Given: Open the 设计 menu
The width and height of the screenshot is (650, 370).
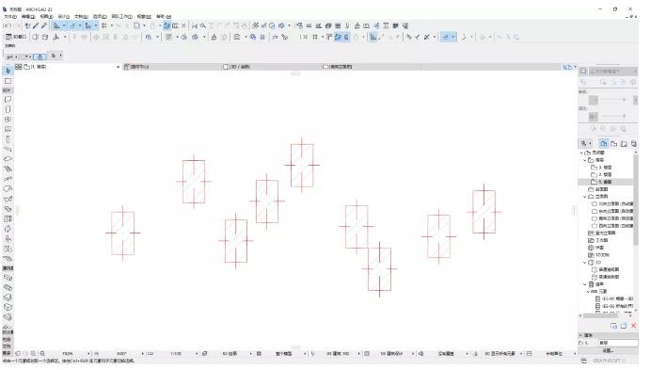Looking at the screenshot, I should pos(64,17).
